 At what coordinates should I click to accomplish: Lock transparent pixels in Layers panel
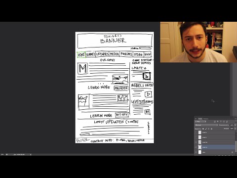pos(203,129)
